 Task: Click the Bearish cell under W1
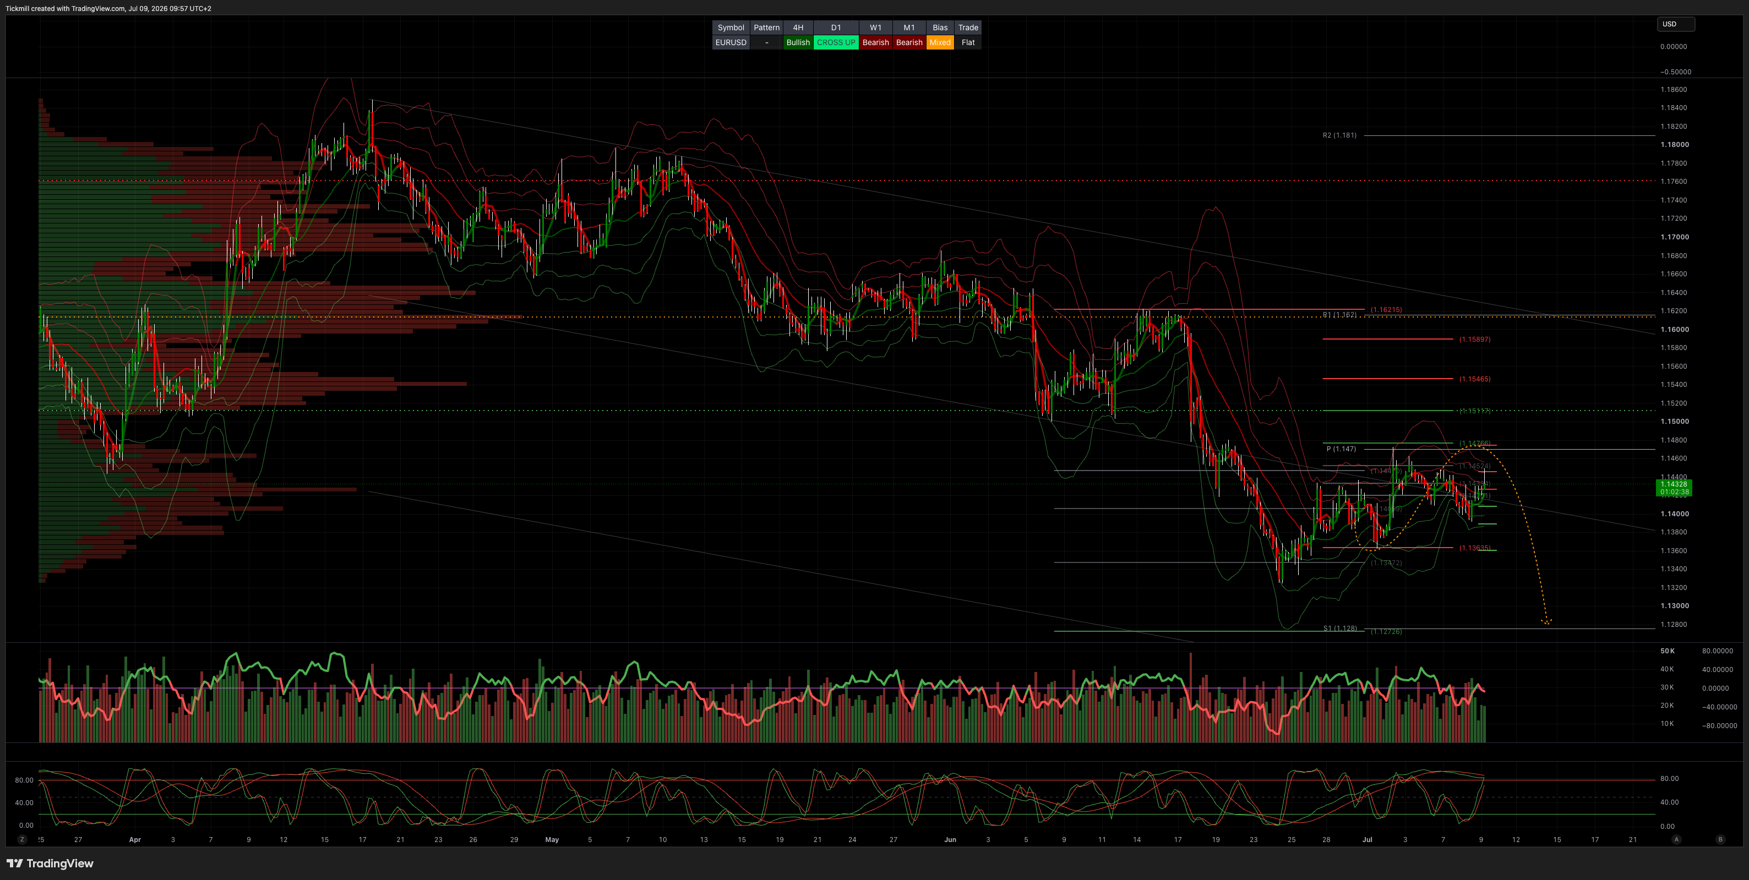click(876, 43)
